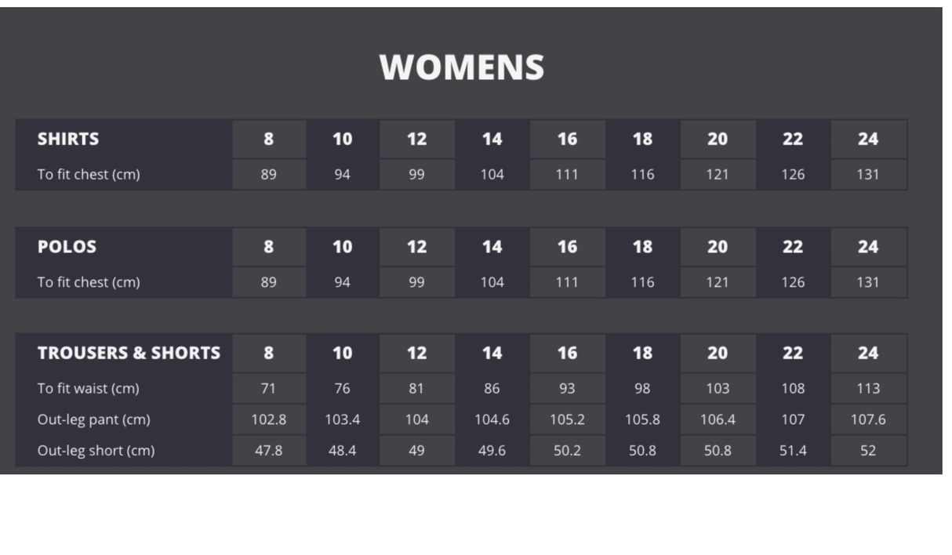Select size 24 header in POLOS table
Screen dimensions: 952x555
[x=867, y=247]
